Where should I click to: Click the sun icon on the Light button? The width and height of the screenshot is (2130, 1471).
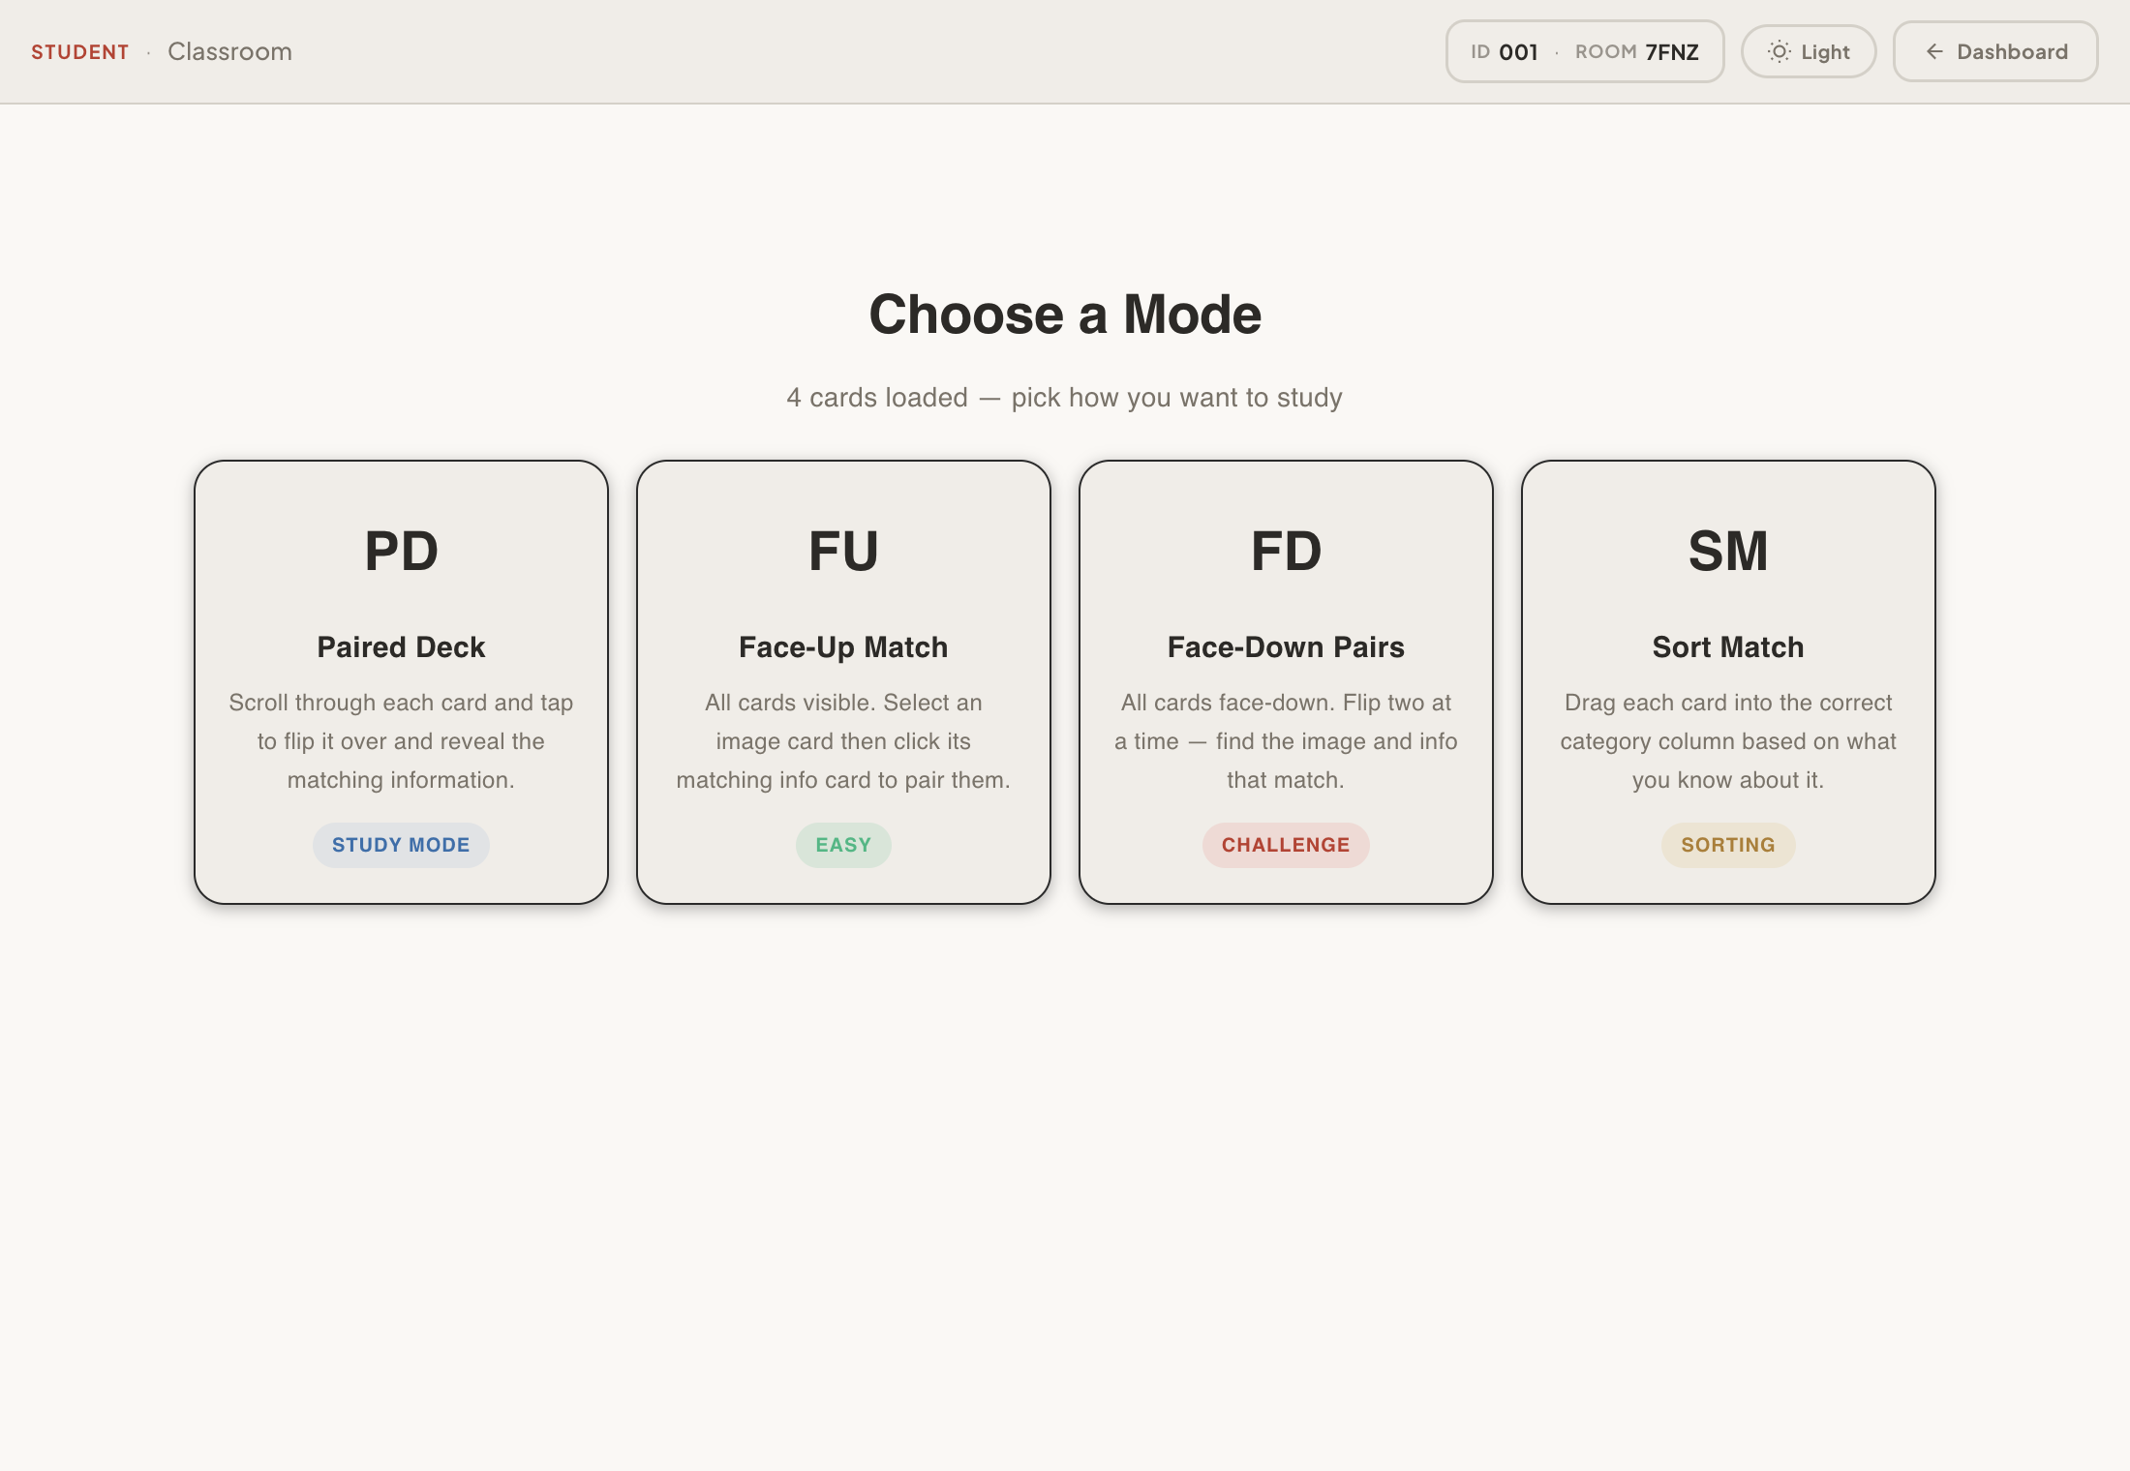pyautogui.click(x=1780, y=51)
